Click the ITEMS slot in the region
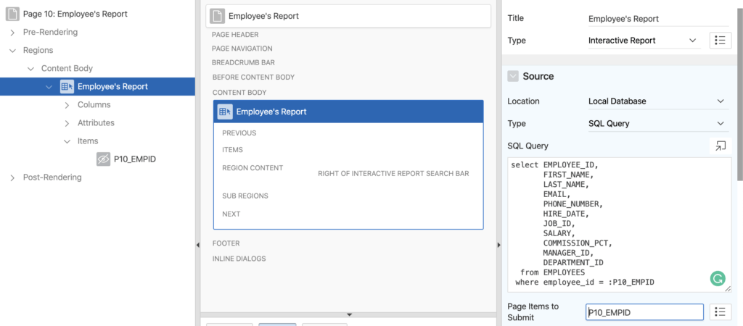Viewport: 743px width, 326px height. point(233,150)
